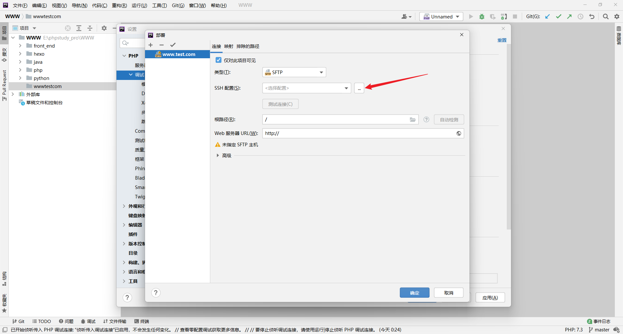Click PHP: 7.3 language level in status bar
The width and height of the screenshot is (623, 334).
[x=574, y=330]
